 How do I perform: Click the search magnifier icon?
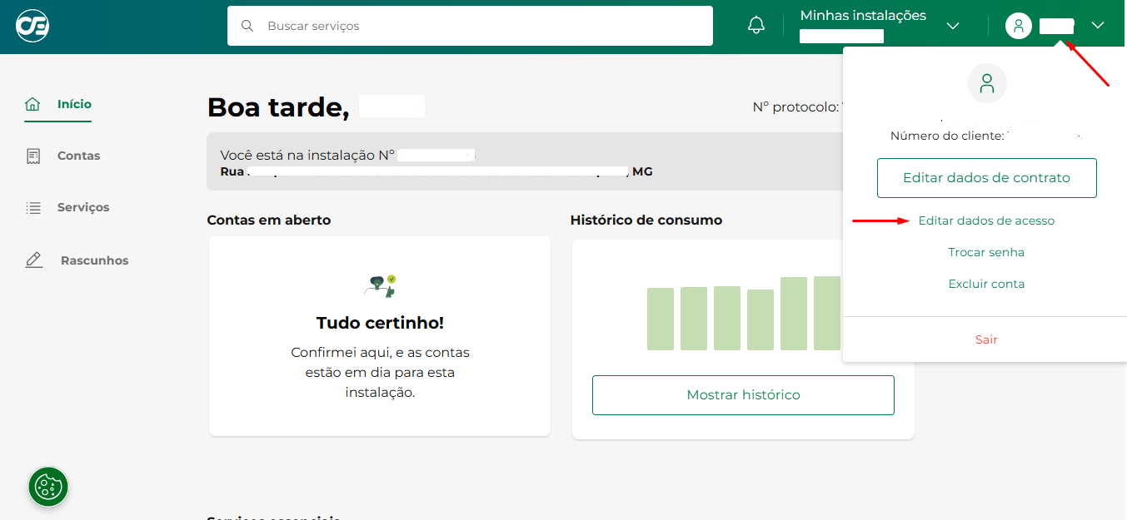247,26
